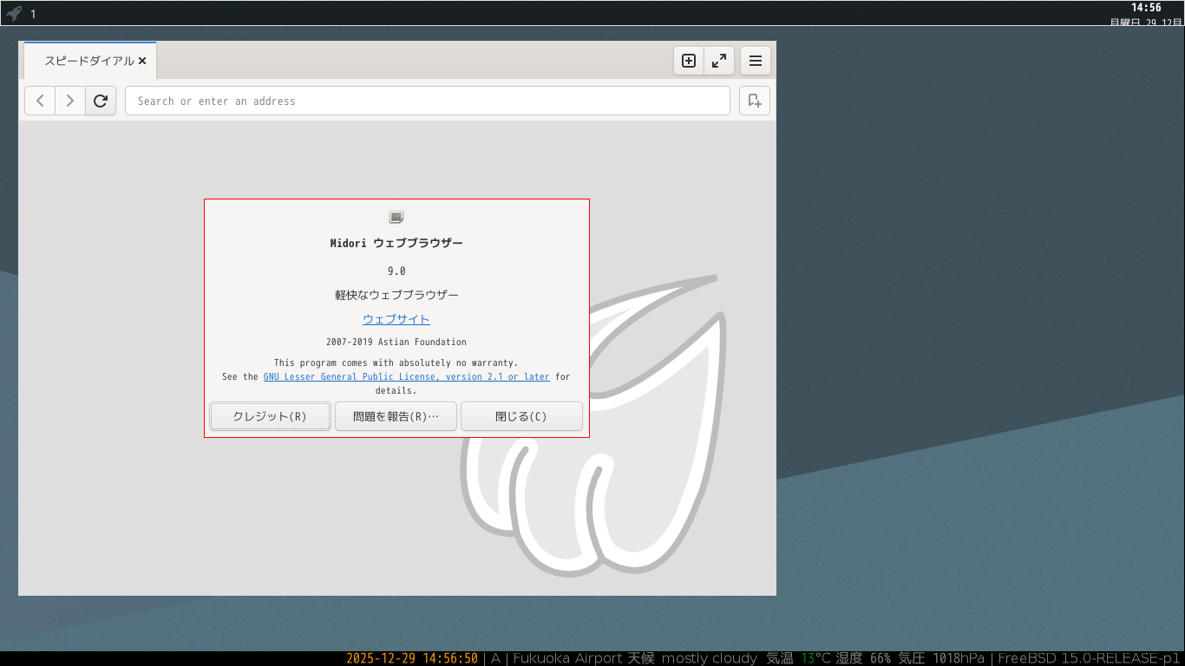Click the rocket launcher icon in top panel
This screenshot has height=666, width=1185.
[x=14, y=13]
